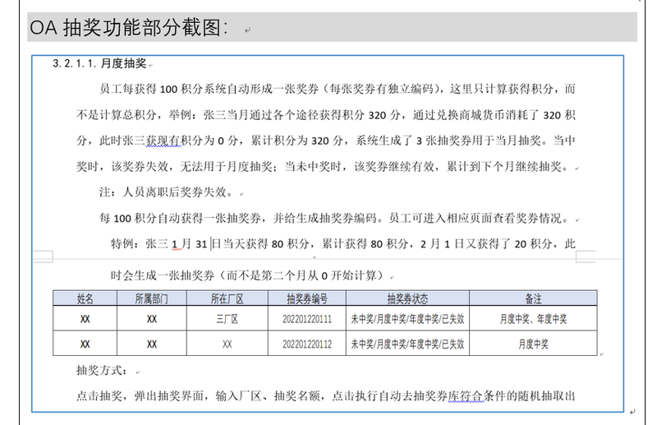Click the line starting '特例：张三 1 月 31 日'
Image resolution: width=657 pixels, height=425 pixels.
tap(342, 244)
